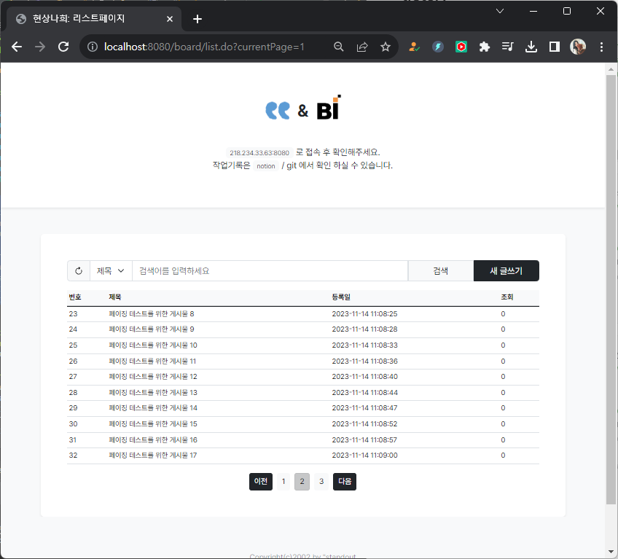Click date 2023-11-14 11:09:00 cell
This screenshot has width=618, height=559.
364,456
